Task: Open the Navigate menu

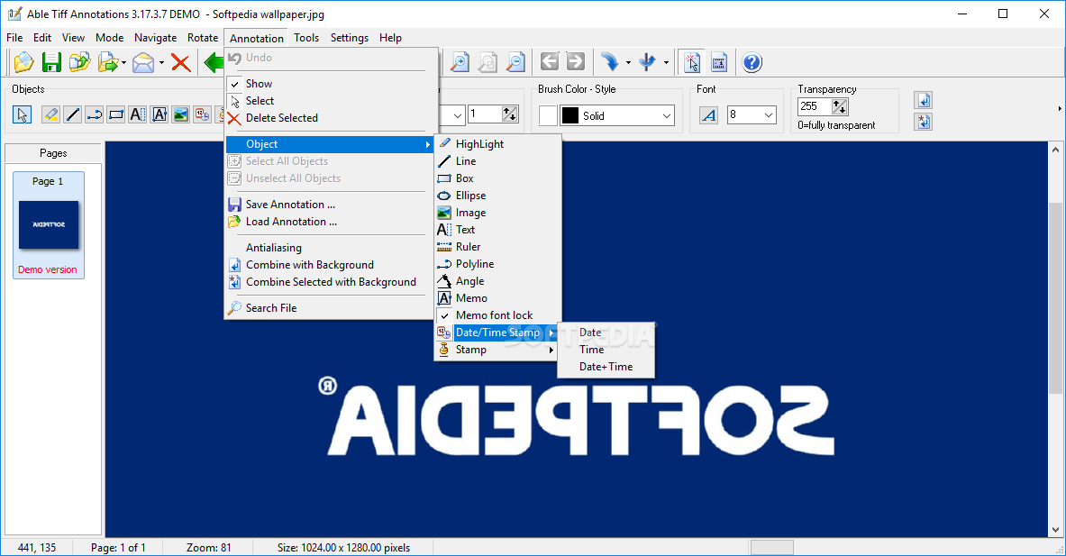Action: click(x=155, y=37)
